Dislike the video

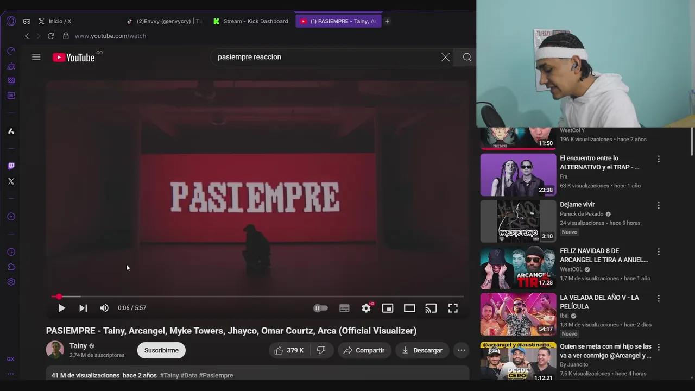pos(321,350)
